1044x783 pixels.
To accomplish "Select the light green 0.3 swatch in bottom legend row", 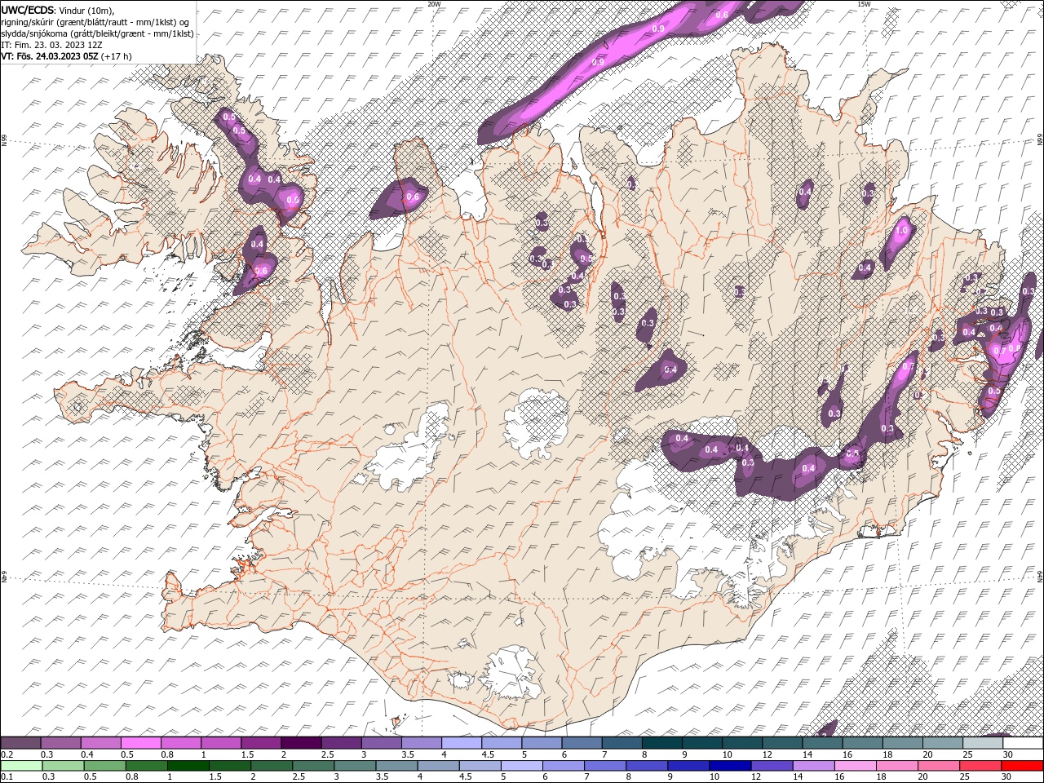I will [63, 766].
